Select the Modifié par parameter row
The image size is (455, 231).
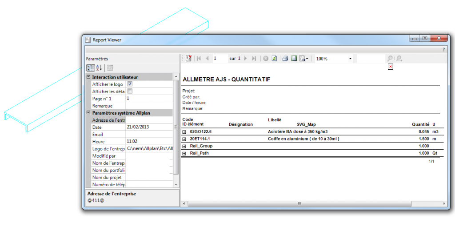132,156
